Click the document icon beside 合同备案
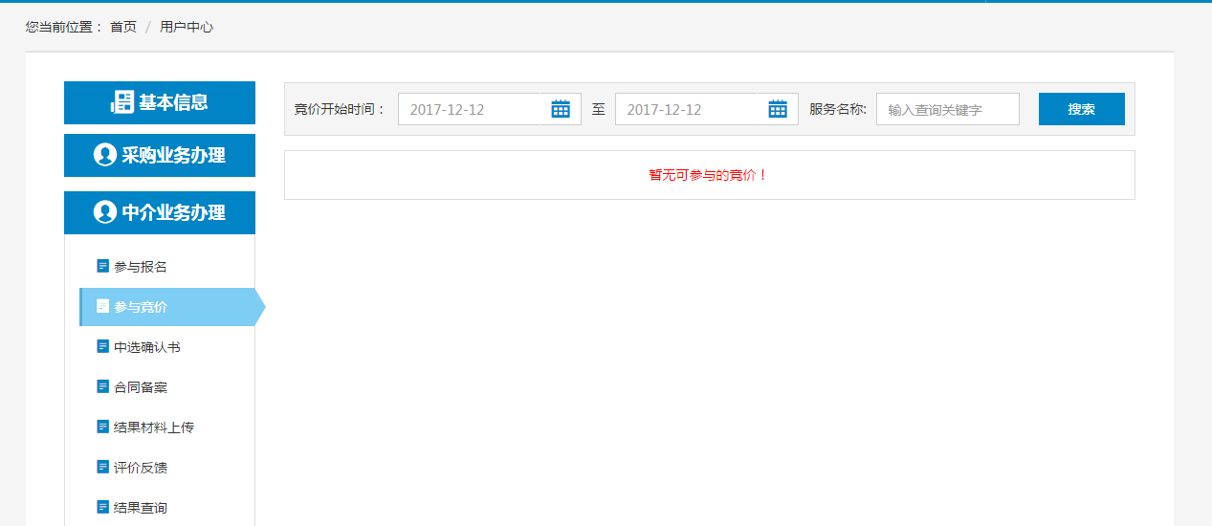 tap(103, 386)
